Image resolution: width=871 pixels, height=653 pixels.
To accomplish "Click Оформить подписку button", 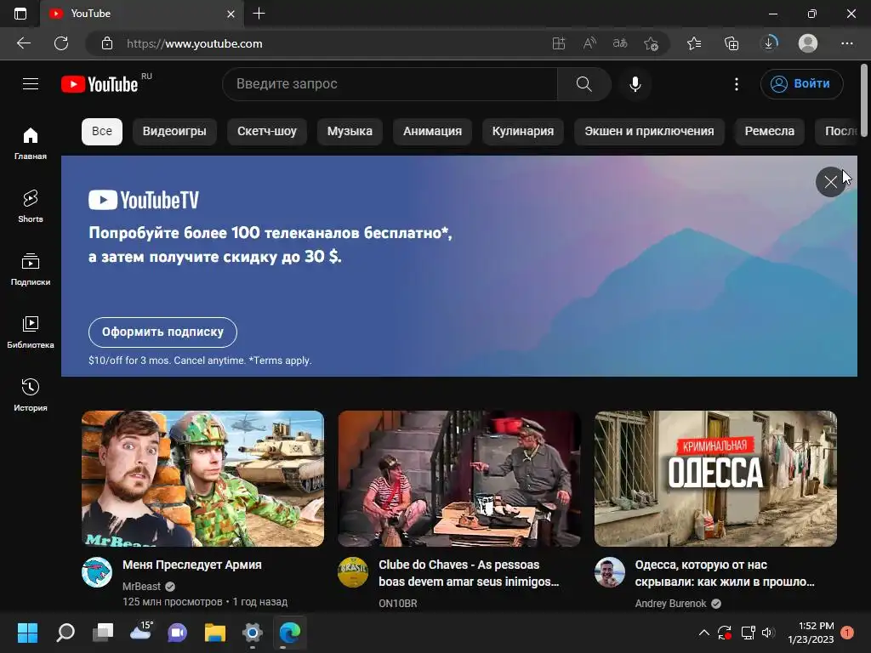I will tap(162, 332).
